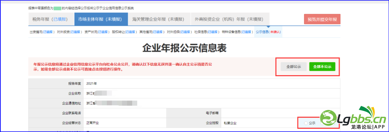389x132 pixels.
Task: Open 特种设备信息 sub-section
Action: pos(238,32)
